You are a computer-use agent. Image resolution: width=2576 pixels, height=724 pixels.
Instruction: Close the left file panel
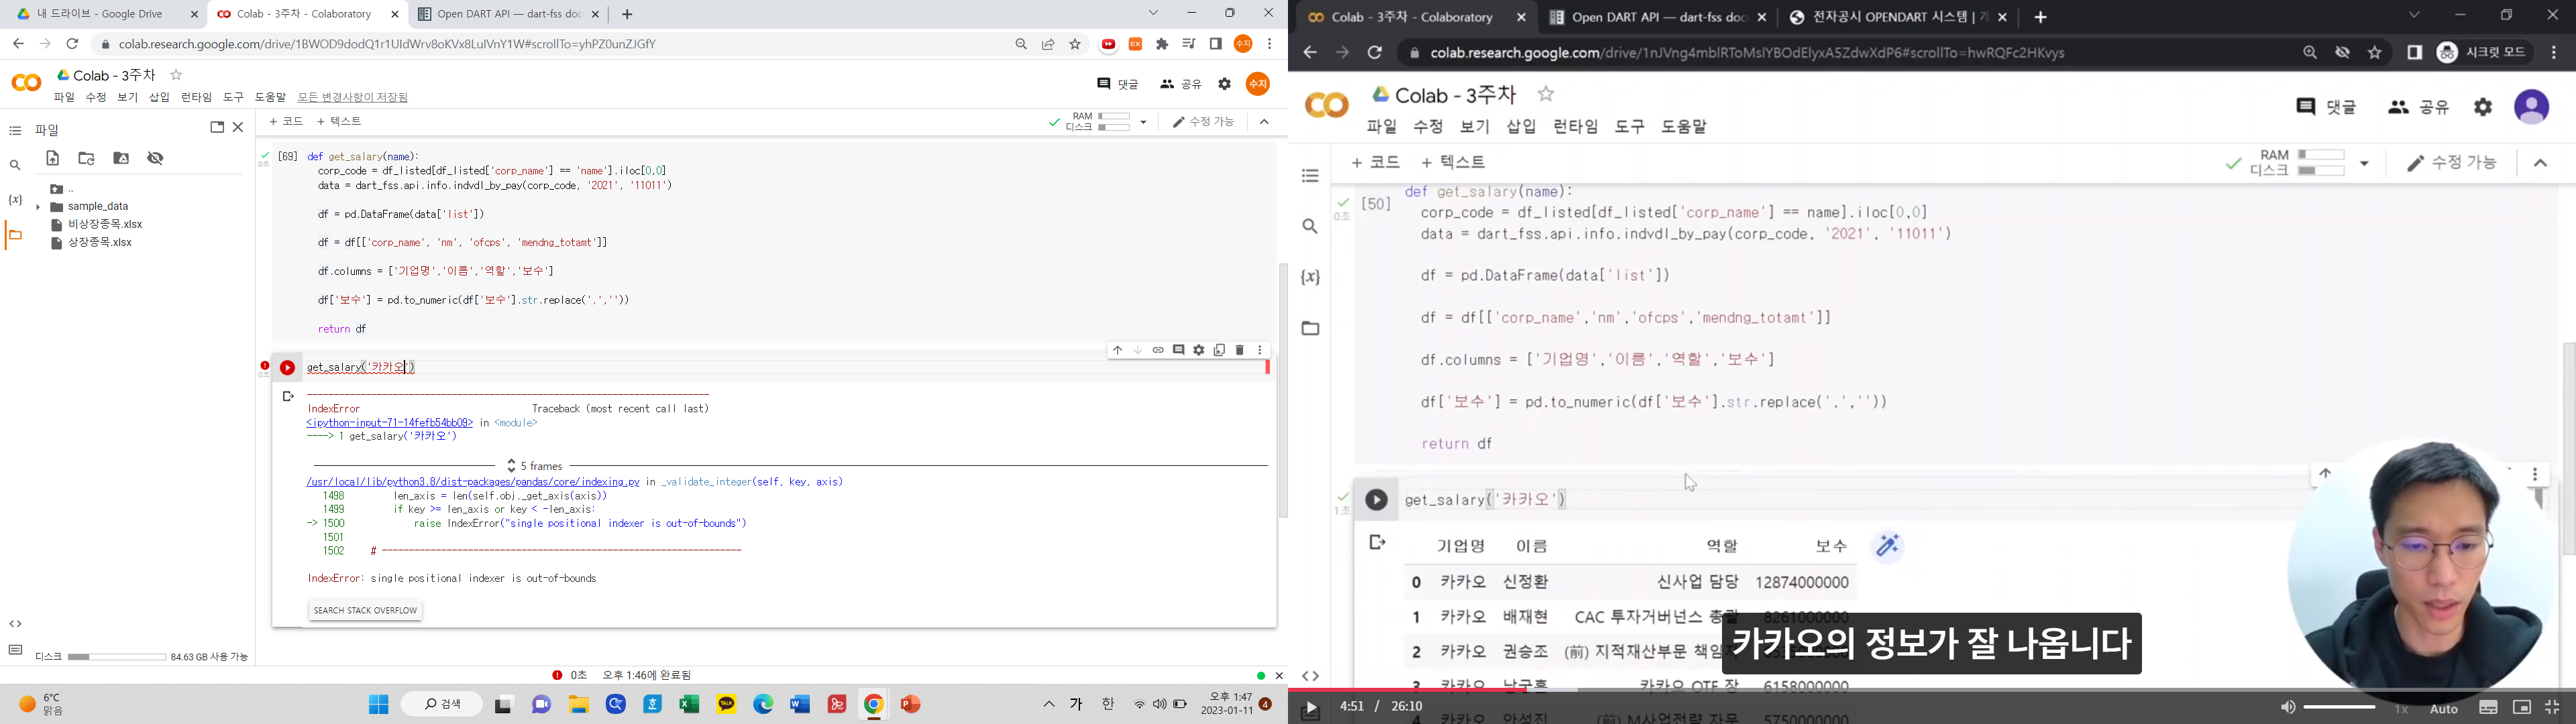click(x=238, y=127)
